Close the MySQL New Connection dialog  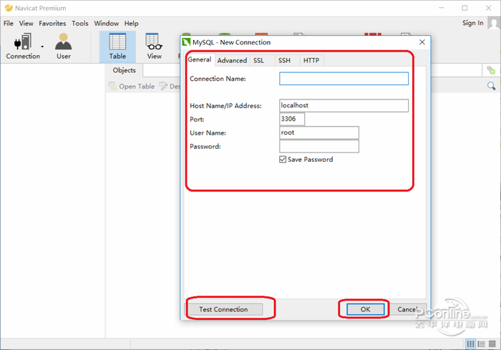[422, 42]
